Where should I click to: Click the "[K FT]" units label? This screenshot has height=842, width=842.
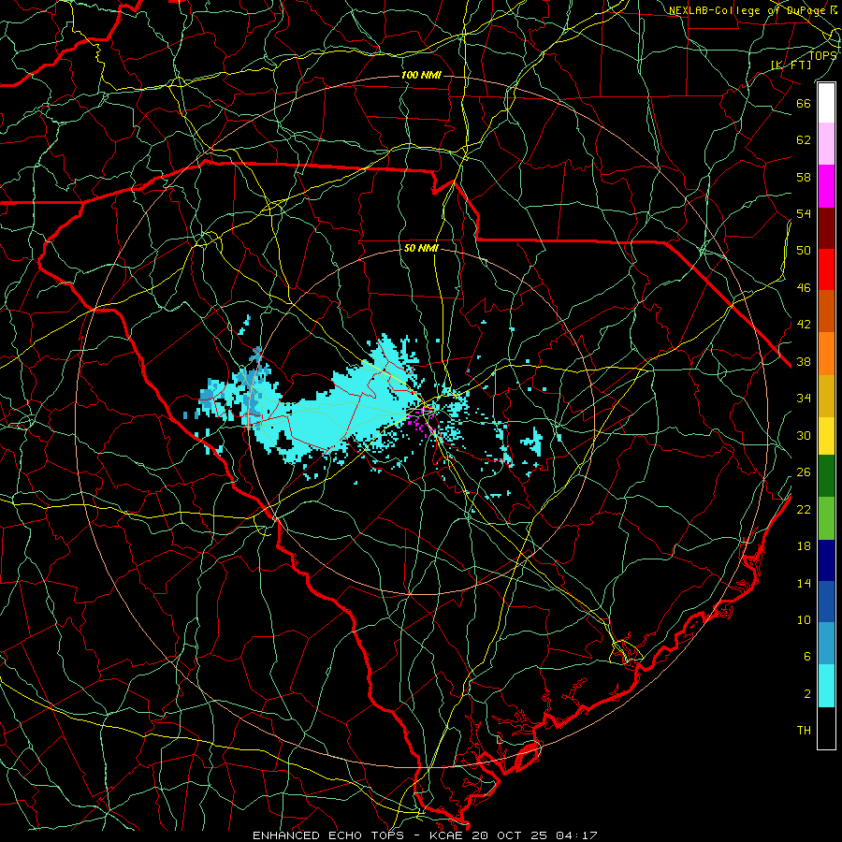pyautogui.click(x=791, y=65)
